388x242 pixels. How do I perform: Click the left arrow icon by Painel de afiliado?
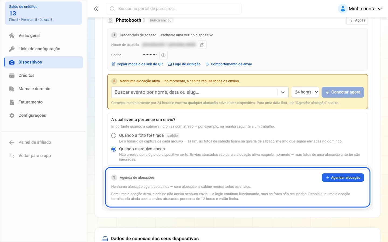pos(12,142)
